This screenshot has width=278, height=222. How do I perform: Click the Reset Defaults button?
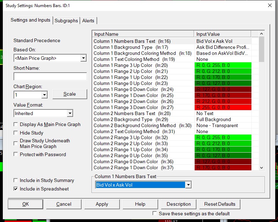(220, 204)
